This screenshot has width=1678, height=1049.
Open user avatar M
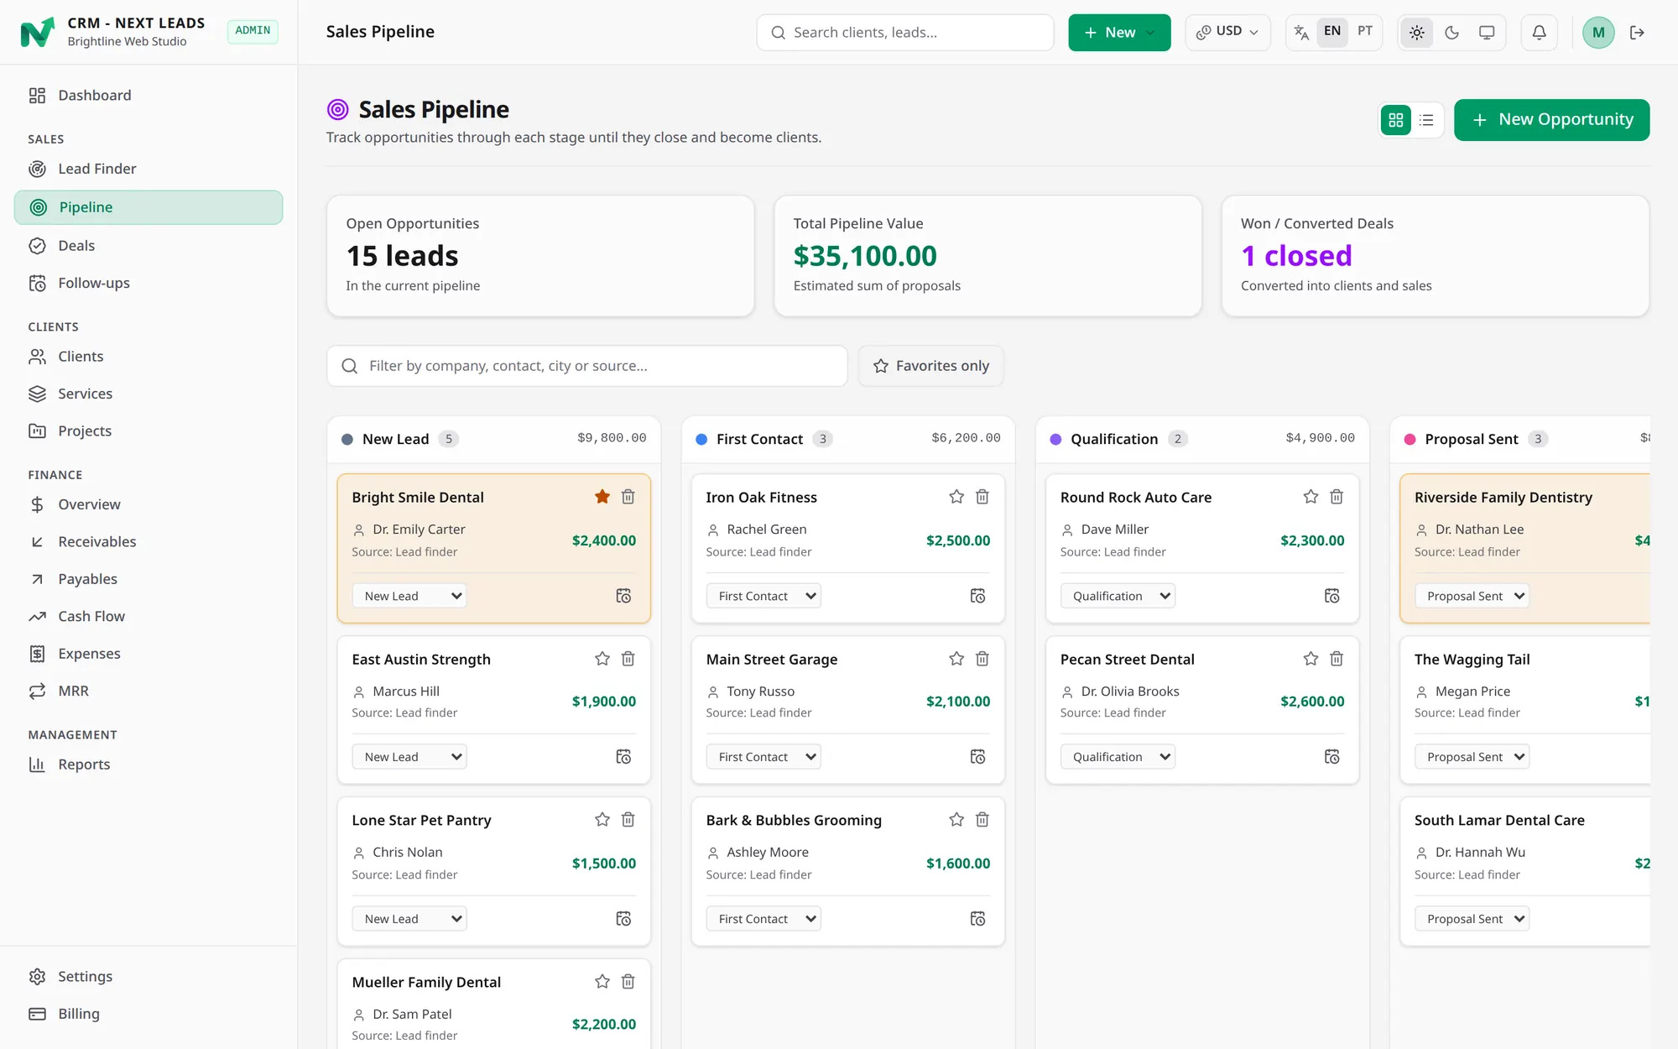click(1598, 33)
